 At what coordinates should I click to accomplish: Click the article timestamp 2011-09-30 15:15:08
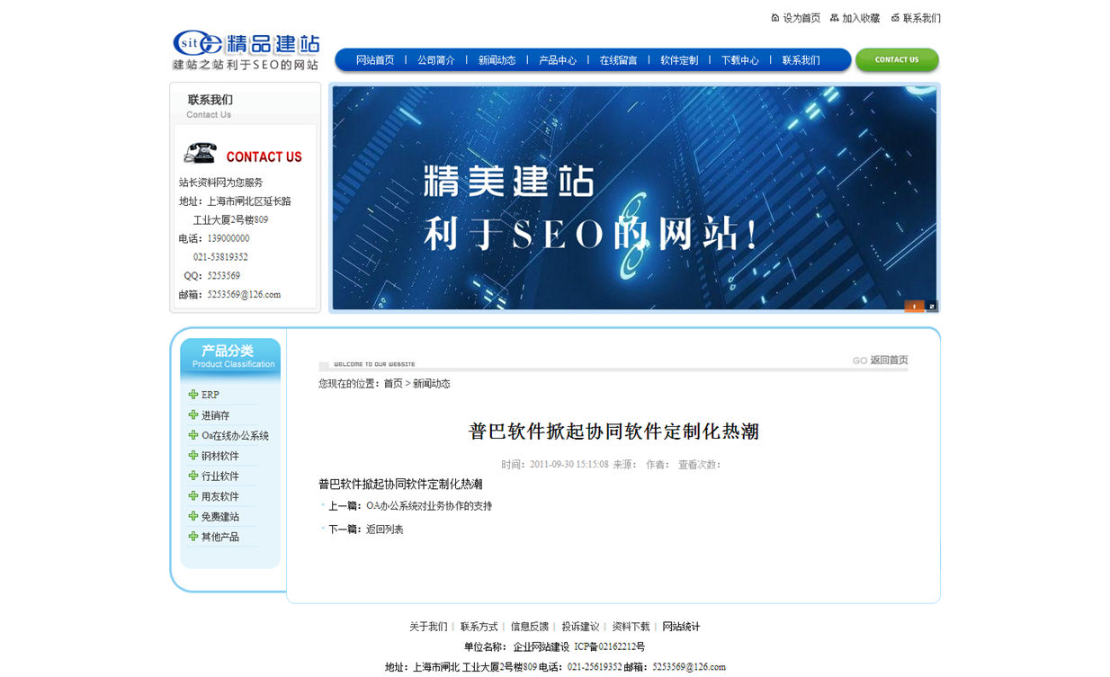click(569, 465)
